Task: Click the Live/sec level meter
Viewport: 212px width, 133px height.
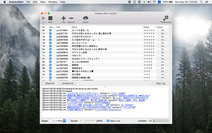Action: click(x=161, y=121)
